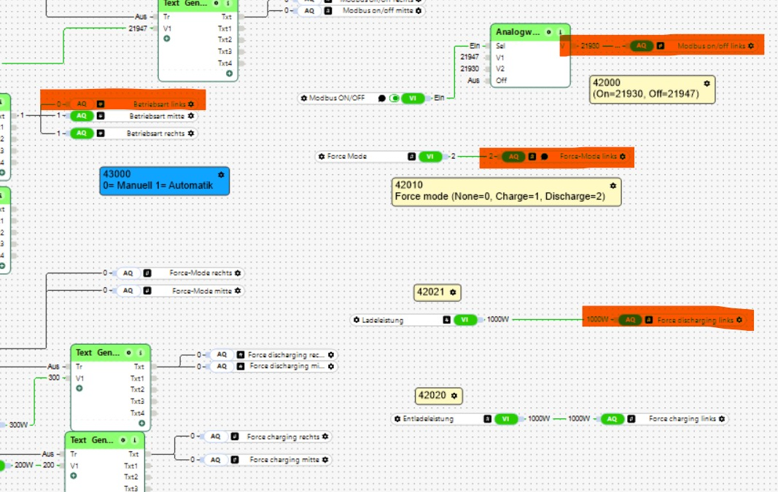778x492 pixels.
Task: Click black square icon on Force charging links output
Action: pos(631,418)
